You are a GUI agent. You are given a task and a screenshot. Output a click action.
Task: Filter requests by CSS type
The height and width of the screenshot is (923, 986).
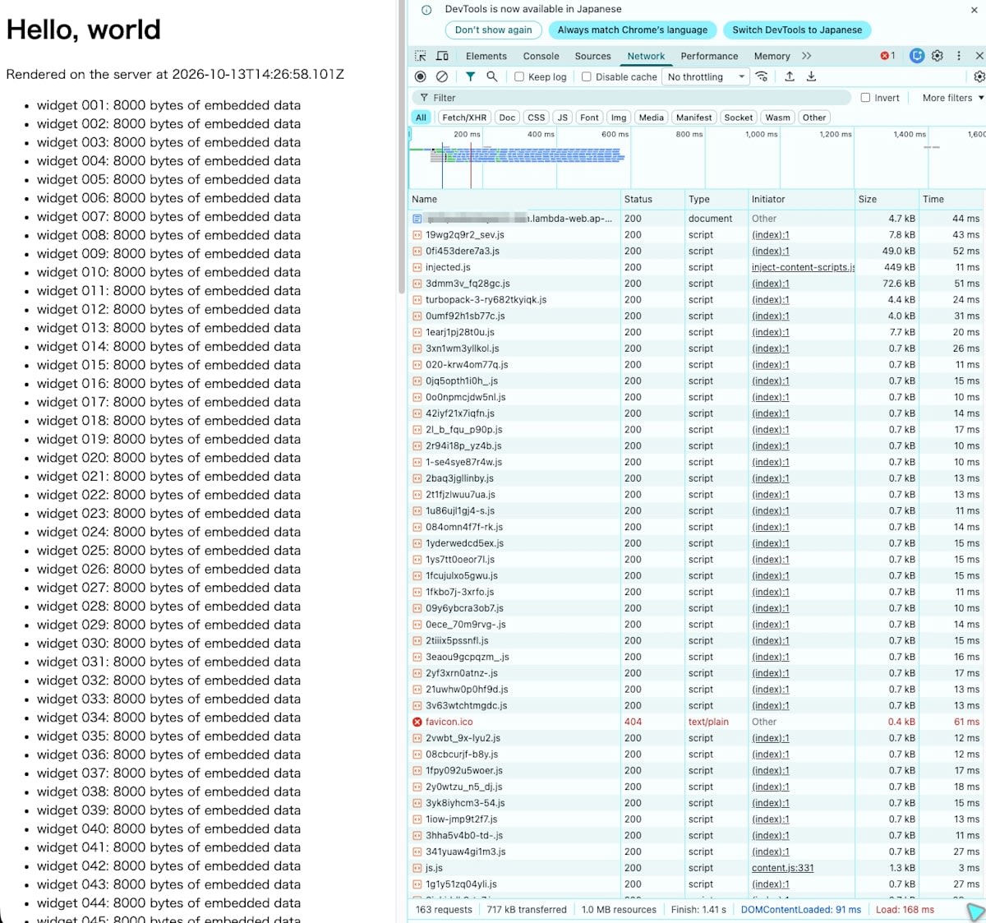pyautogui.click(x=537, y=118)
